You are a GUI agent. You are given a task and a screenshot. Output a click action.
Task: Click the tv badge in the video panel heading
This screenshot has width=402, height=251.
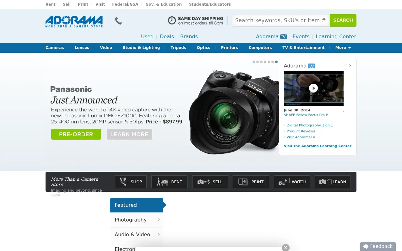[311, 66]
